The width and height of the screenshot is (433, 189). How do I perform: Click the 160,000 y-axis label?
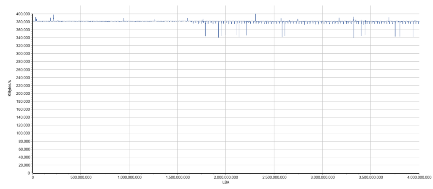pyautogui.click(x=24, y=110)
